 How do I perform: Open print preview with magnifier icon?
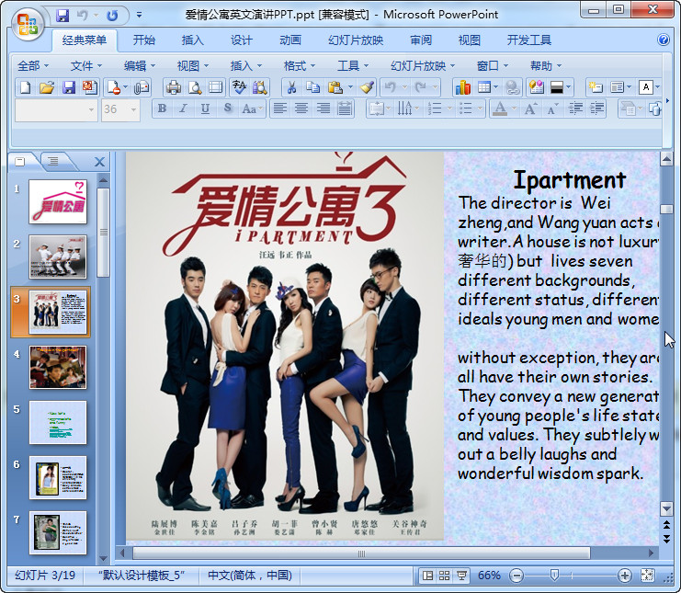click(x=195, y=87)
